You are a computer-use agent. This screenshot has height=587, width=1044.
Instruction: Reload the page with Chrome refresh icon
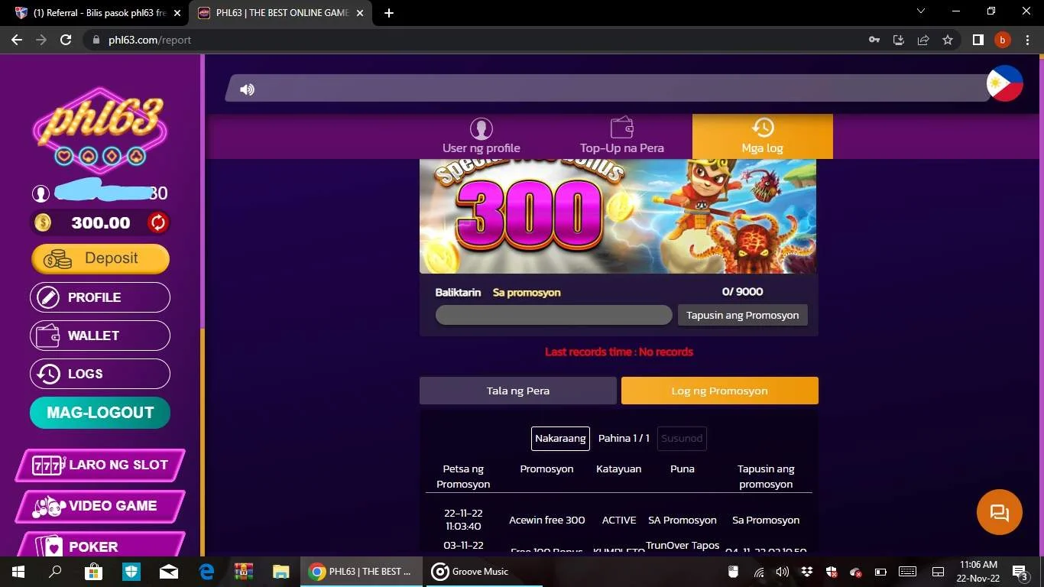[66, 40]
